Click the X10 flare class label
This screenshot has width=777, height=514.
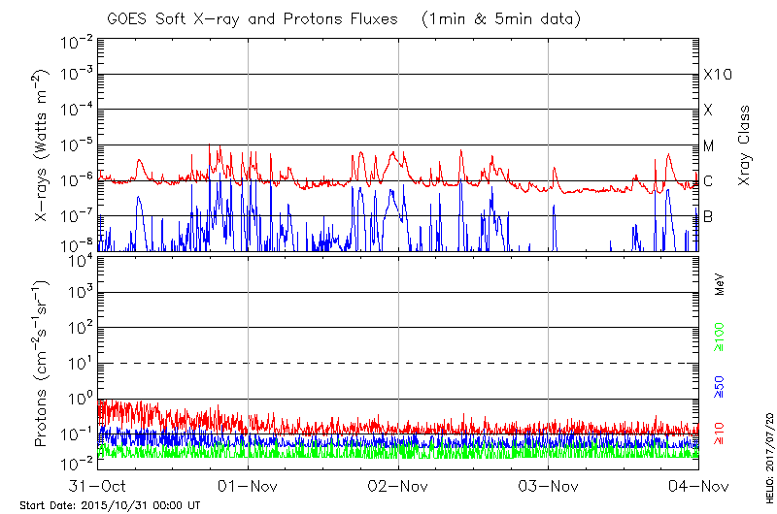pos(716,76)
